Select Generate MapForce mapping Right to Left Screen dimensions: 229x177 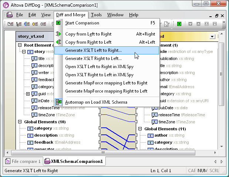107,91
